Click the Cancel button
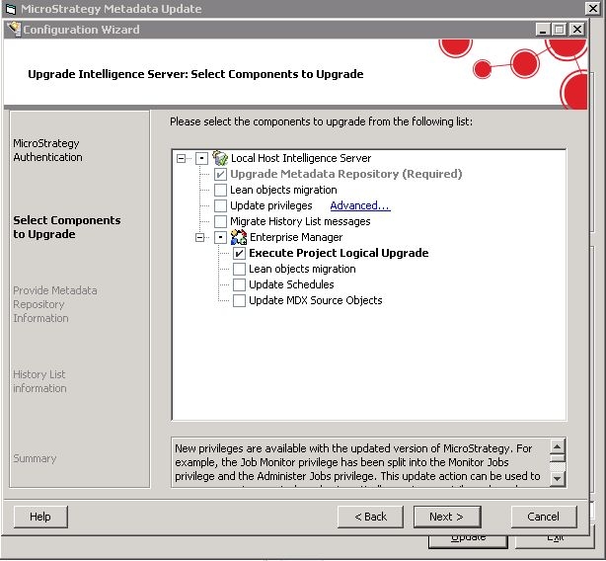This screenshot has width=606, height=561. click(543, 517)
